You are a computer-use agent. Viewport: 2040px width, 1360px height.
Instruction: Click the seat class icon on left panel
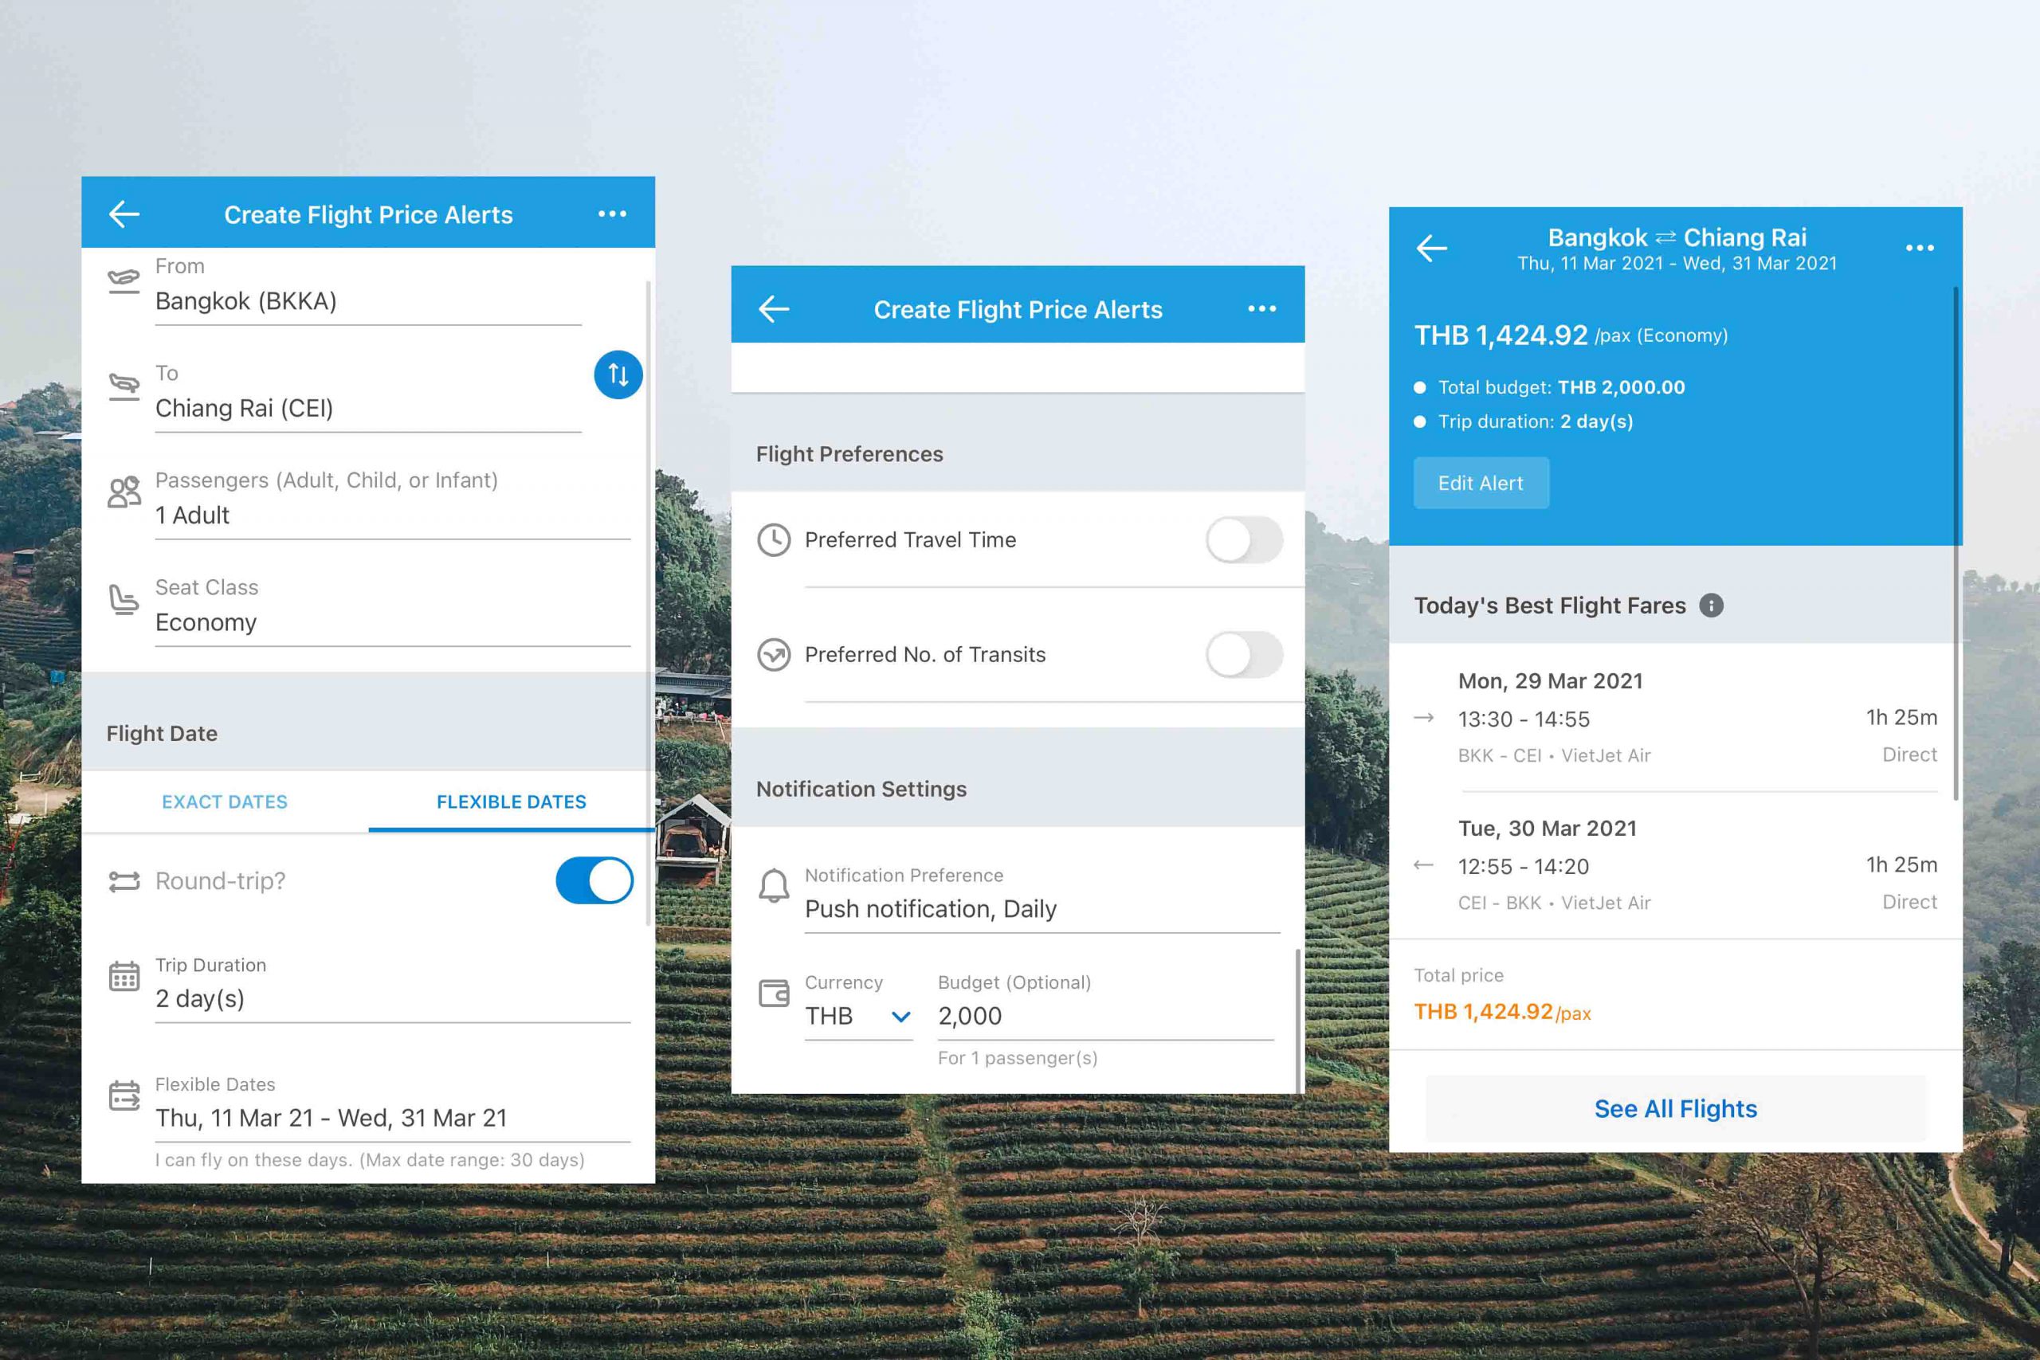point(123,601)
